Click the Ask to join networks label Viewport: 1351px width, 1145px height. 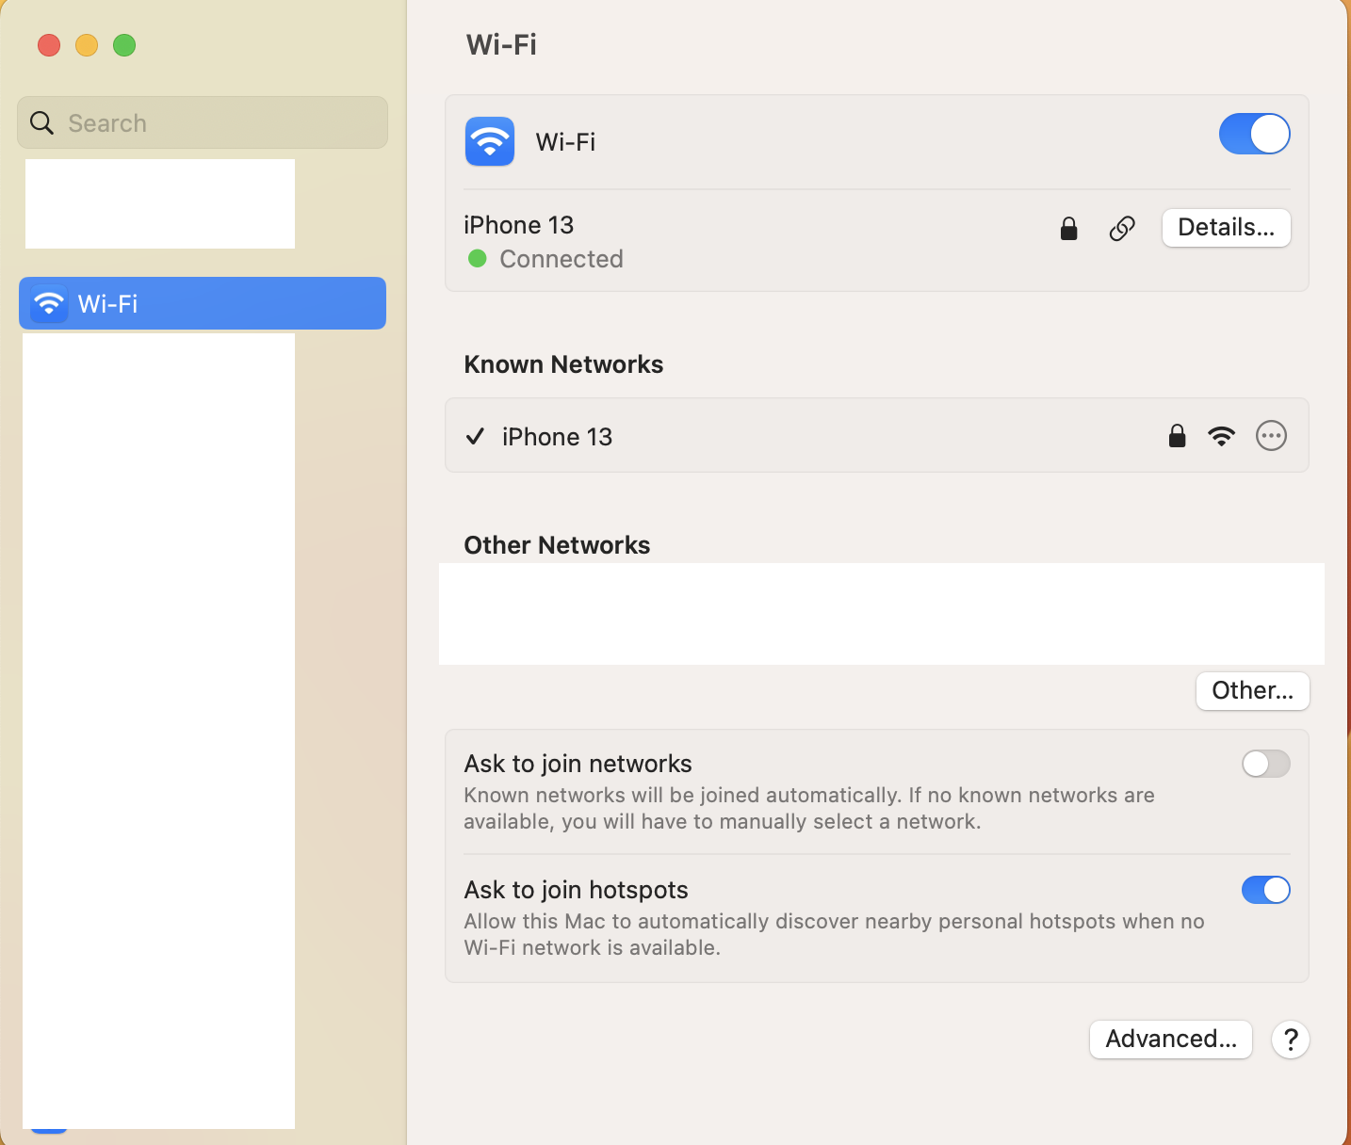point(578,764)
